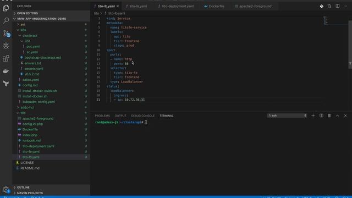The width and height of the screenshot is (352, 198).
Task: Maximize the panel with the up chevron
Action: click(x=337, y=116)
